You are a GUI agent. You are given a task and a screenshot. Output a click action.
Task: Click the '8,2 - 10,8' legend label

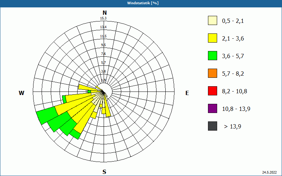point(235,92)
